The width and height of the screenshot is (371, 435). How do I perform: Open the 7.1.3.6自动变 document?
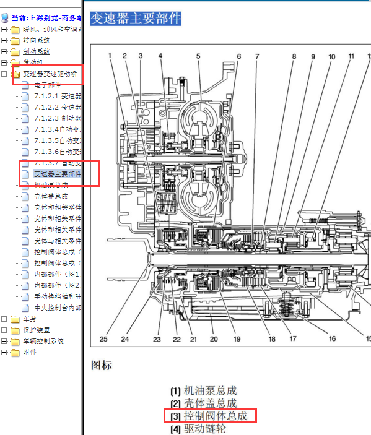[x=58, y=152]
